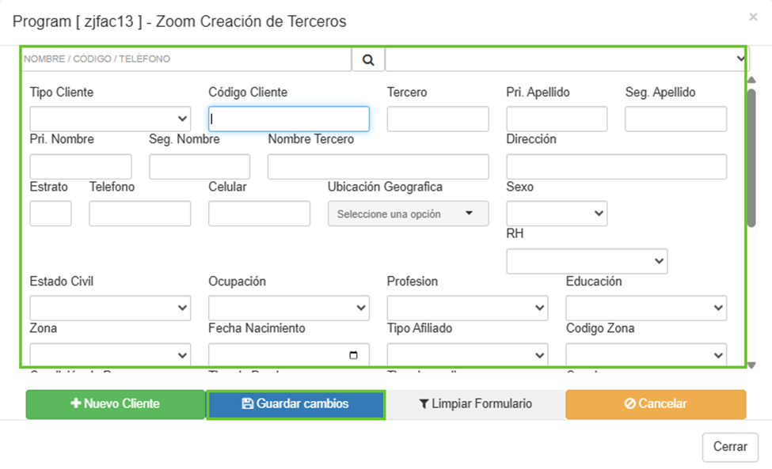Focus the Código Cliente input field
This screenshot has width=772, height=469.
click(x=288, y=119)
